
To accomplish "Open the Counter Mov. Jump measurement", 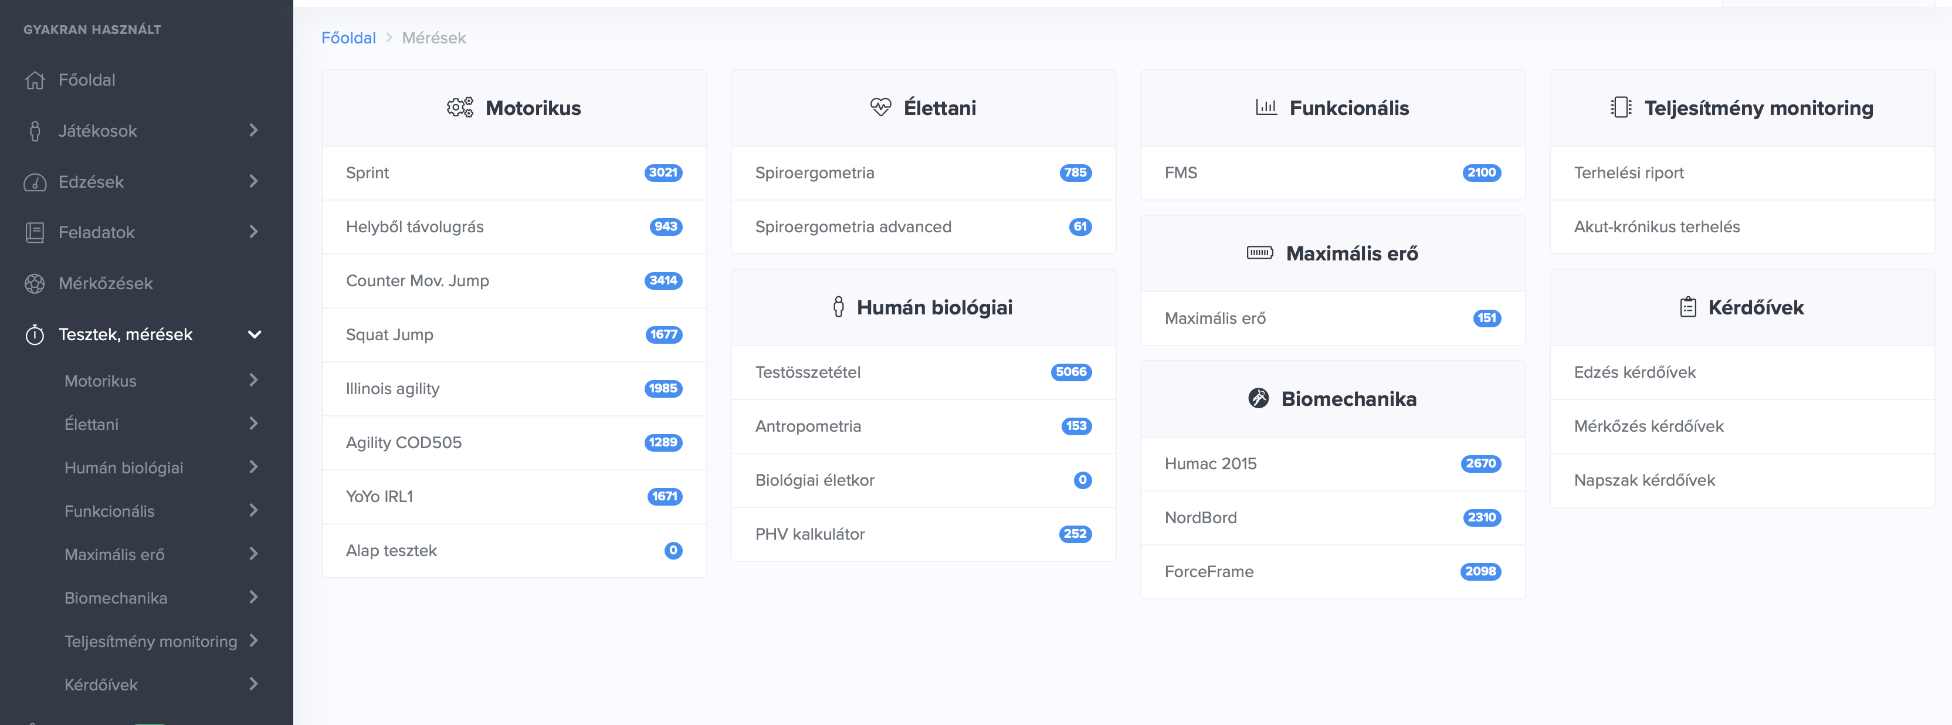I will pos(418,281).
